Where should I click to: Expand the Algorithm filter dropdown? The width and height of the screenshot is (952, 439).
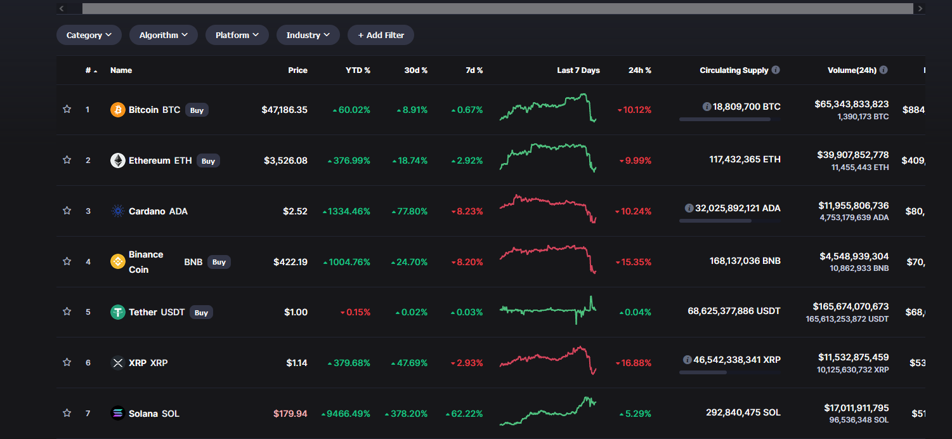(x=163, y=35)
